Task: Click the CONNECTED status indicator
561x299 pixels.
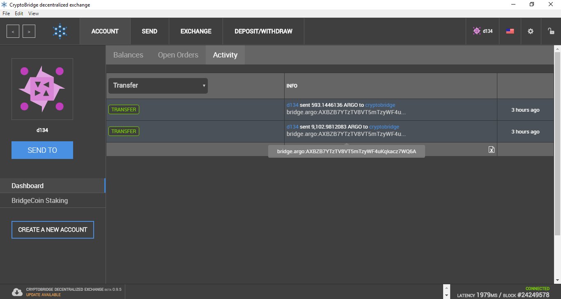Action: pyautogui.click(x=537, y=289)
